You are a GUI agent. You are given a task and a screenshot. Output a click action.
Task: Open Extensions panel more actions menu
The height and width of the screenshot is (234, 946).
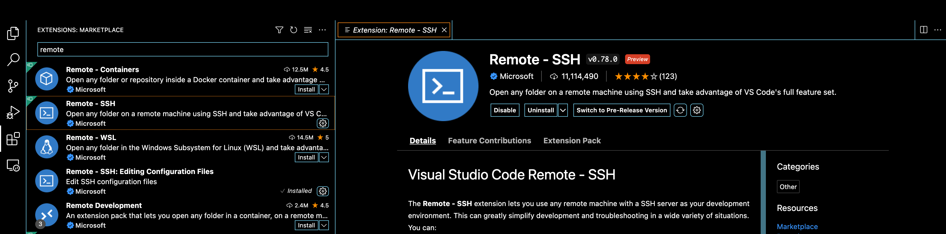tap(322, 30)
